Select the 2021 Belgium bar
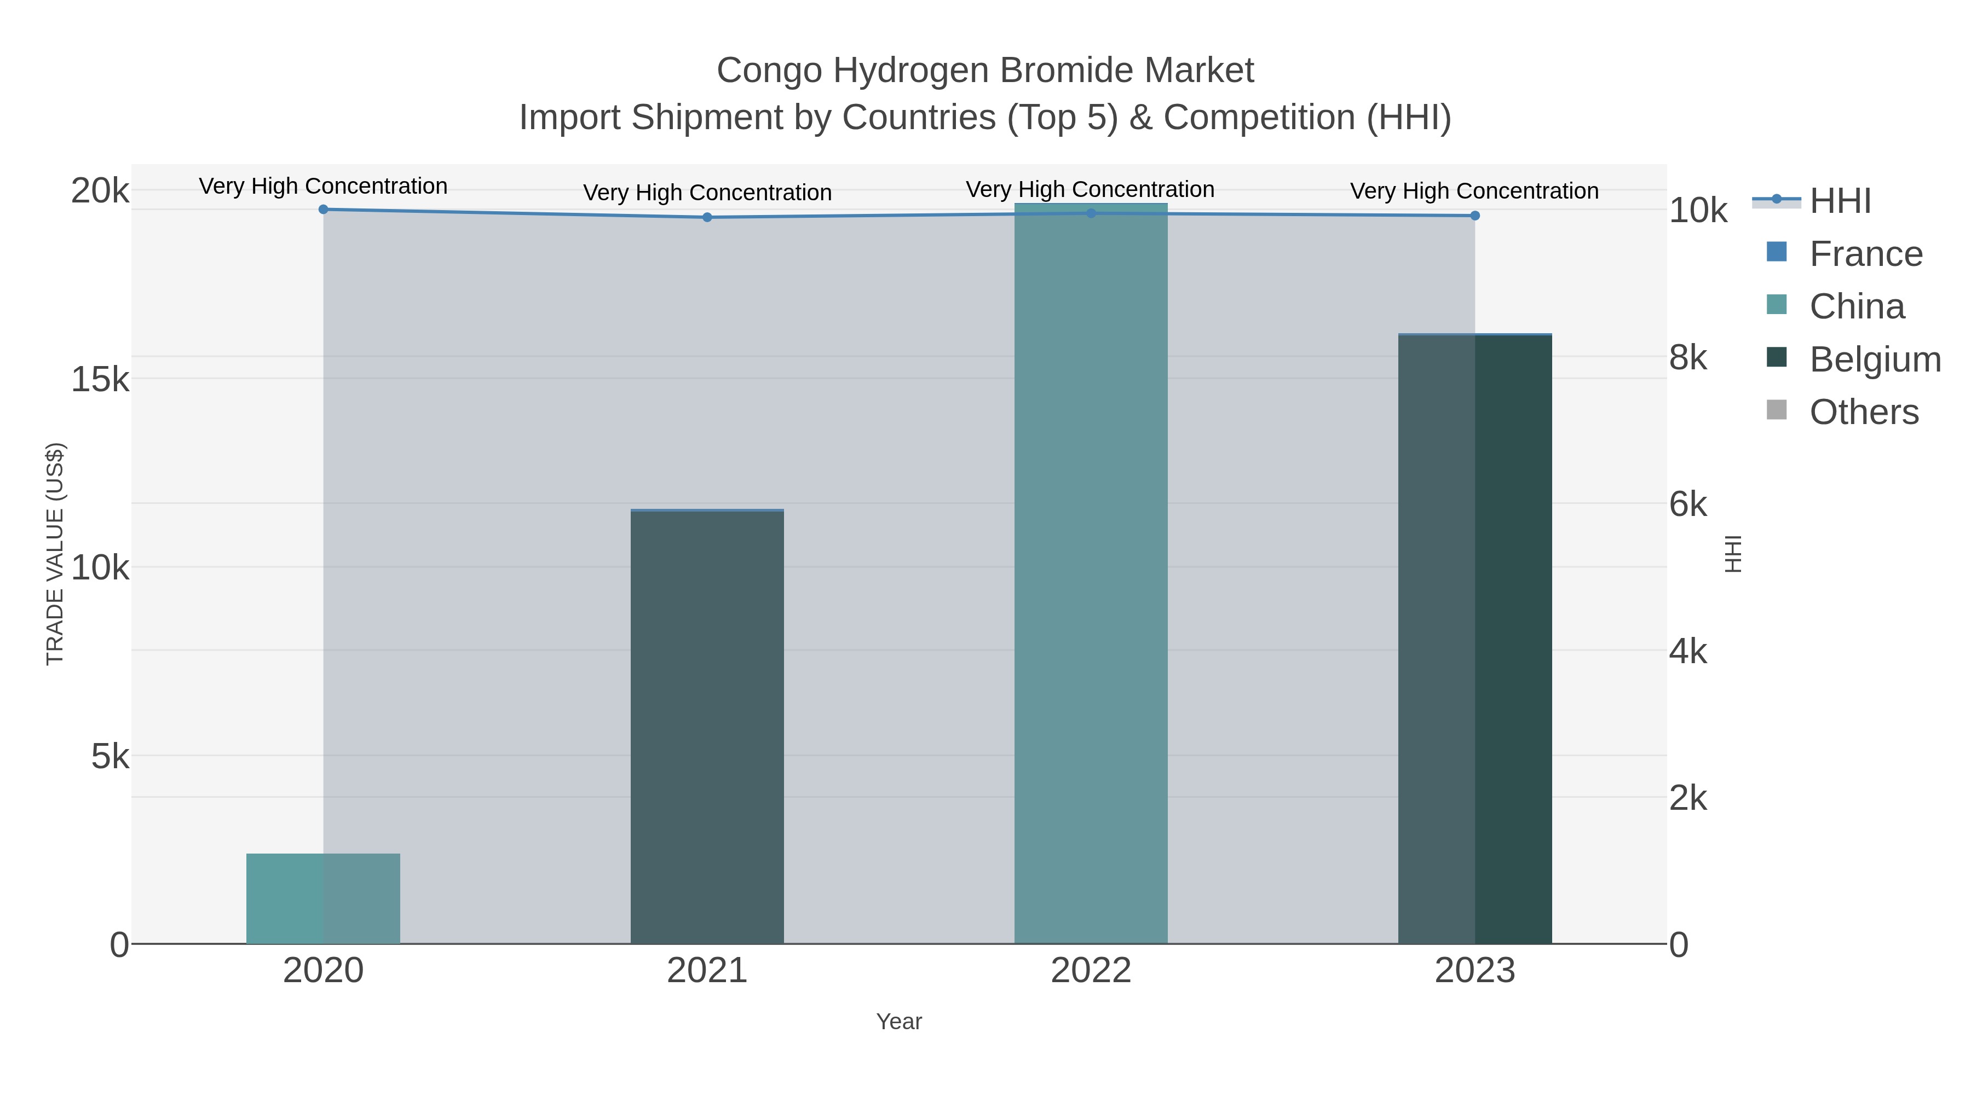This screenshot has height=1108, width=1971. click(707, 727)
